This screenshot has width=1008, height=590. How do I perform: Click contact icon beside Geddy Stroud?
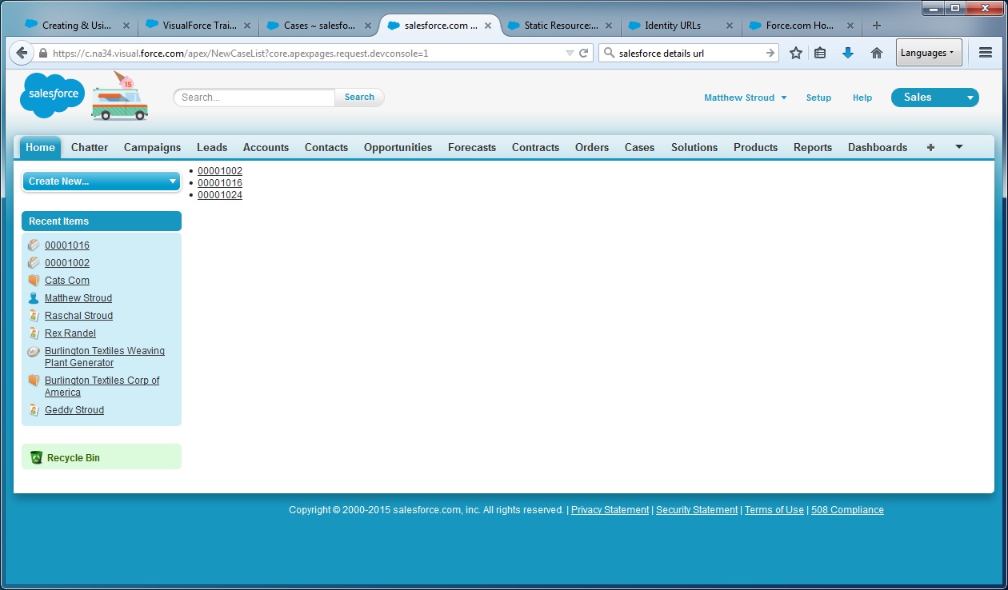tap(34, 410)
